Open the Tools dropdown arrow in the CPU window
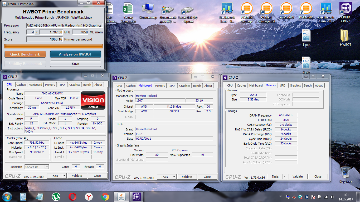Screen dimensions: 360x202 pos(64,176)
